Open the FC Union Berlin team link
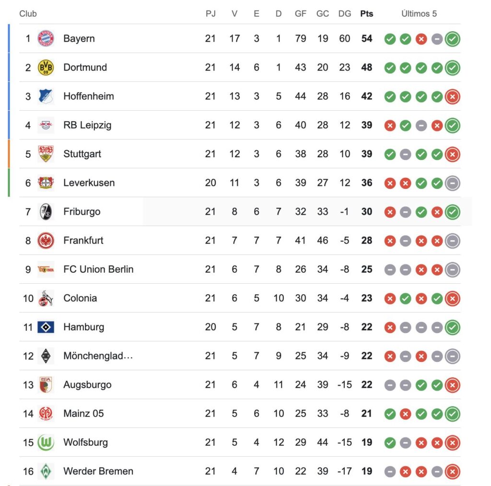 [98, 269]
